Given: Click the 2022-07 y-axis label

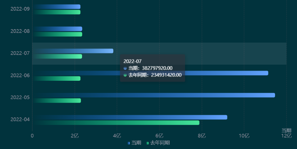Looking at the screenshot, I should [20, 53].
